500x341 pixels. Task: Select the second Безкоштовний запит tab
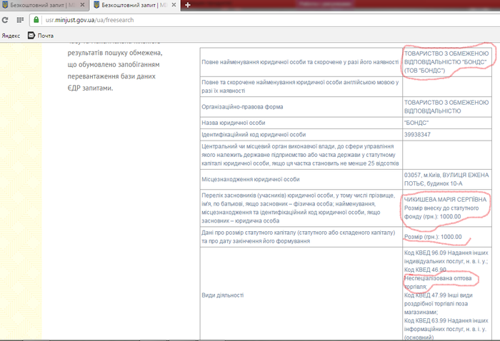[135, 5]
